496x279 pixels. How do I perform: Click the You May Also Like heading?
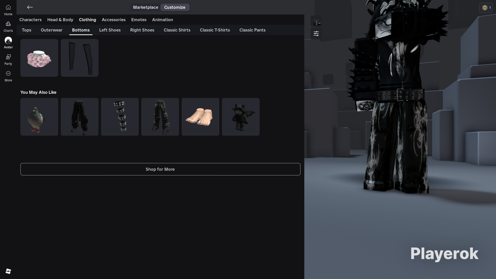(x=38, y=92)
